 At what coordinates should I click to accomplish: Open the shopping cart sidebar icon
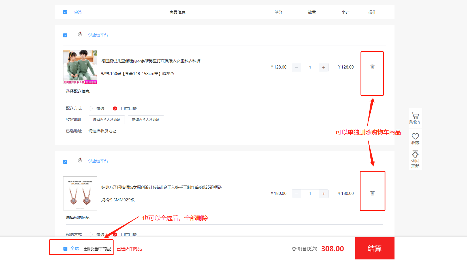[415, 116]
